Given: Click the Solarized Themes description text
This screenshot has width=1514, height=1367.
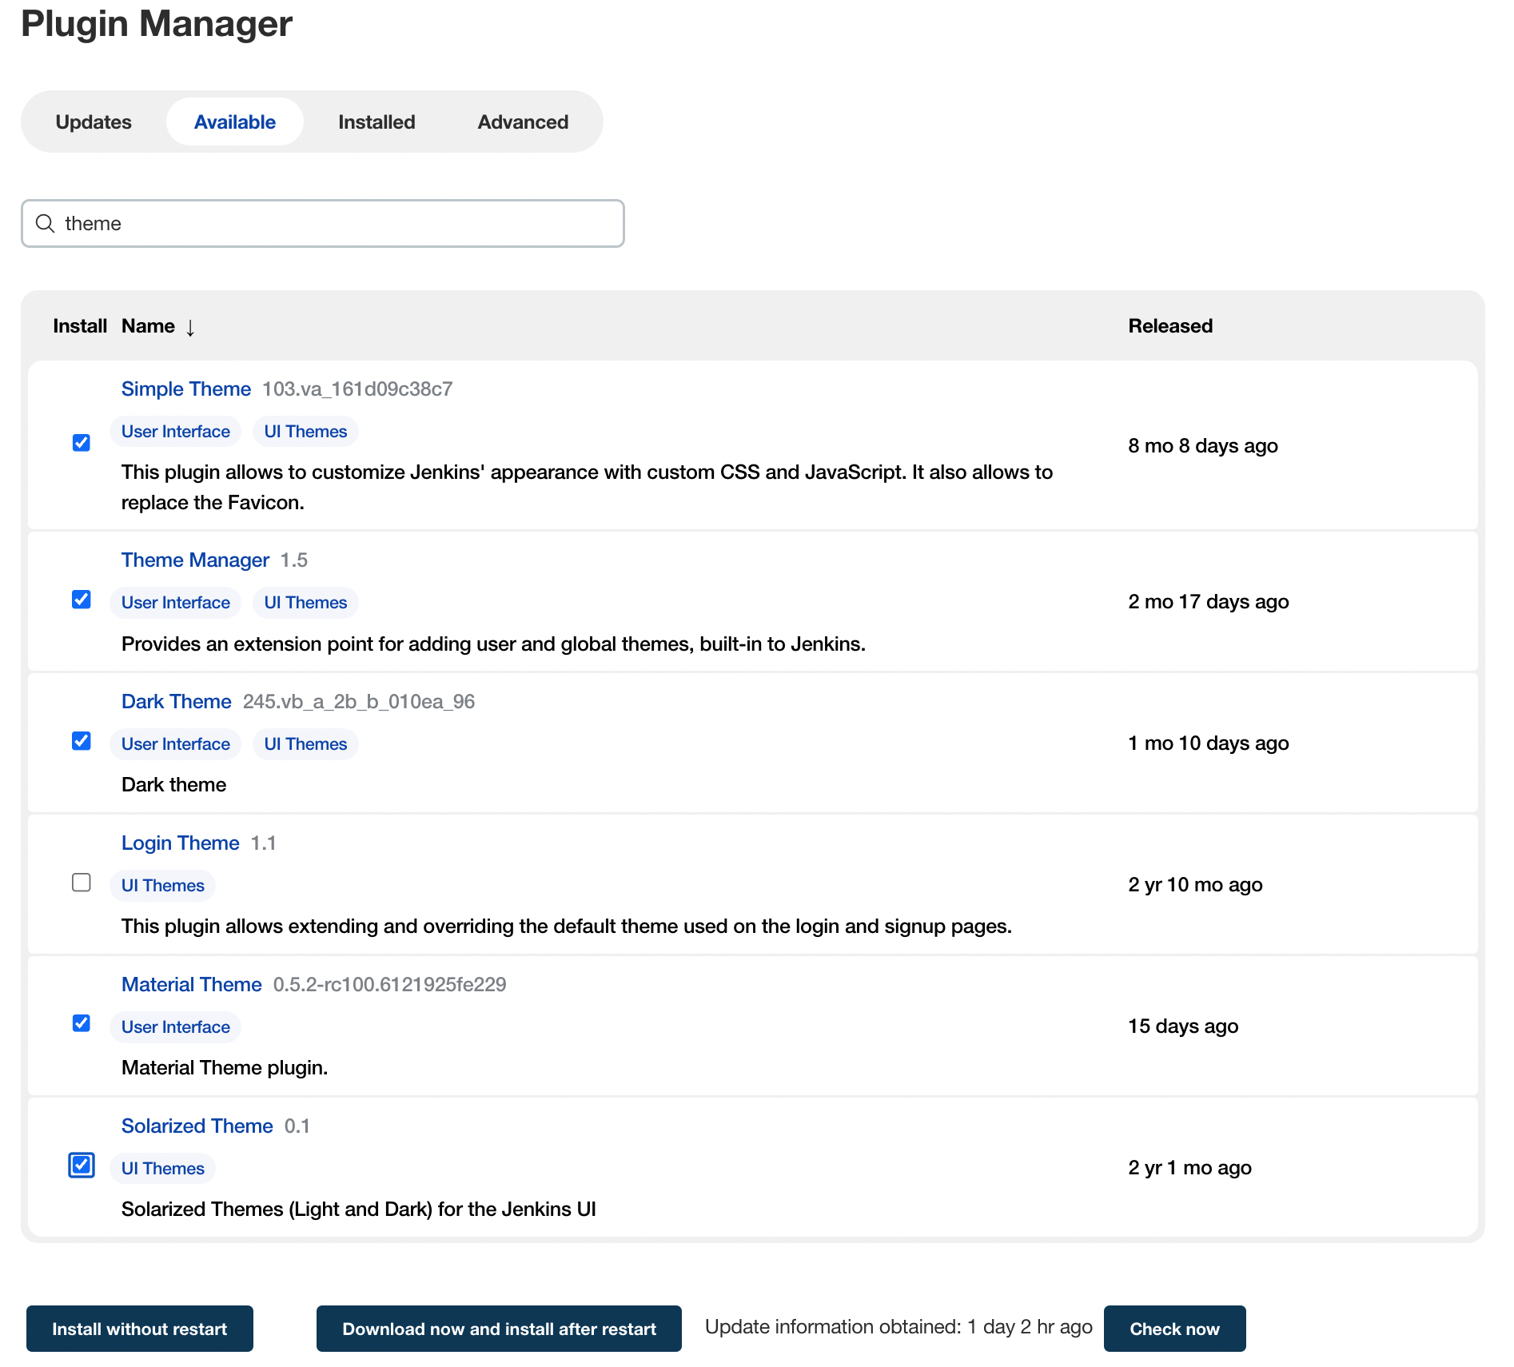Looking at the screenshot, I should coord(359,1210).
